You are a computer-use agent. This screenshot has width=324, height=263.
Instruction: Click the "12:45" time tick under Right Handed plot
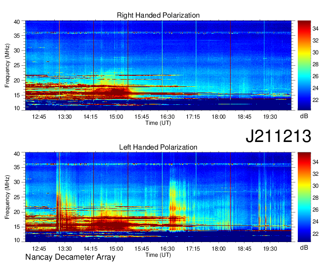[39, 117]
